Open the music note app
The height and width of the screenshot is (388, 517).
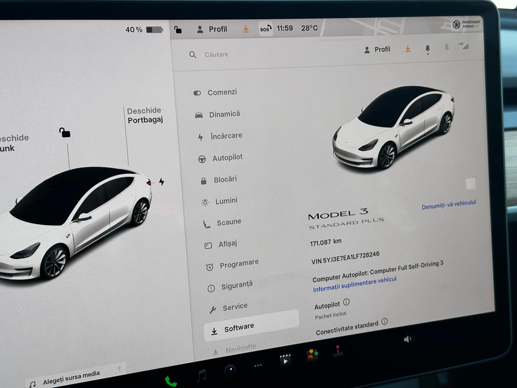tap(202, 376)
